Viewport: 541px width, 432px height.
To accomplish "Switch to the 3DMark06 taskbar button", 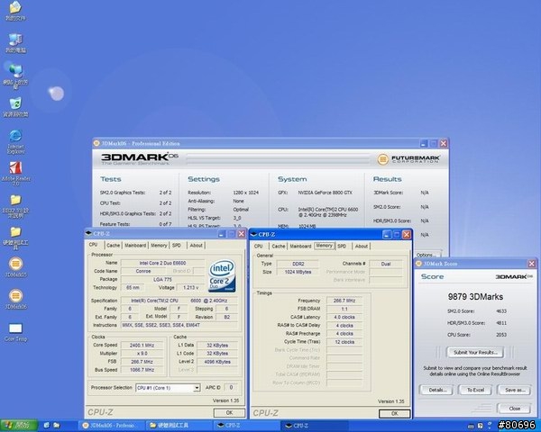I will coord(111,426).
